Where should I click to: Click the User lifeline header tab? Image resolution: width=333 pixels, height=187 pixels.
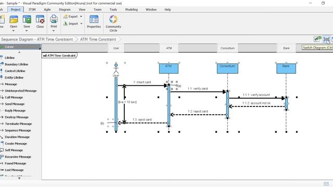(116, 48)
